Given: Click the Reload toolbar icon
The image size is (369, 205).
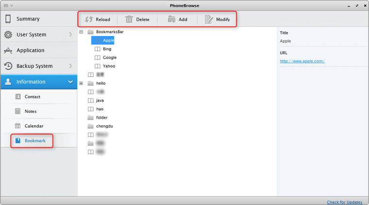Looking at the screenshot, I should 89,19.
